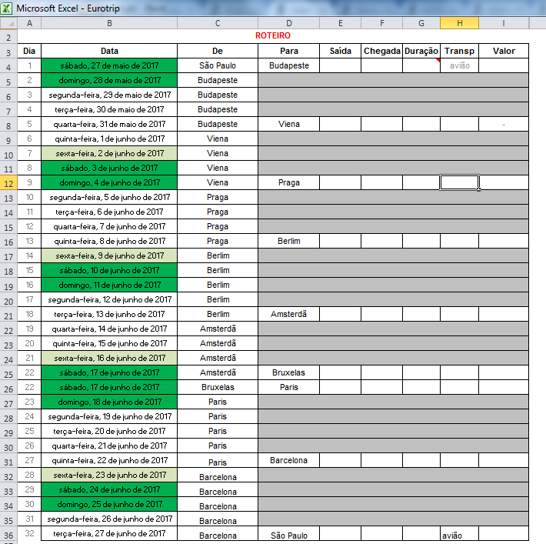Click the Berlim destination cell in row 16
Screen dimensions: 546x544
pos(288,241)
